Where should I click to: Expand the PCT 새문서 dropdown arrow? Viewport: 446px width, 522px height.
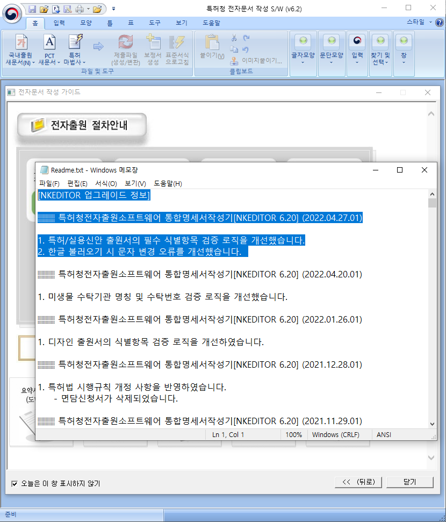59,62
